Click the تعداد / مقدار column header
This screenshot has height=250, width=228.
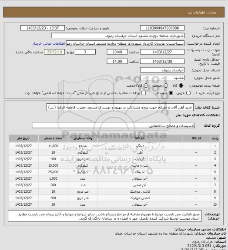click(53, 138)
